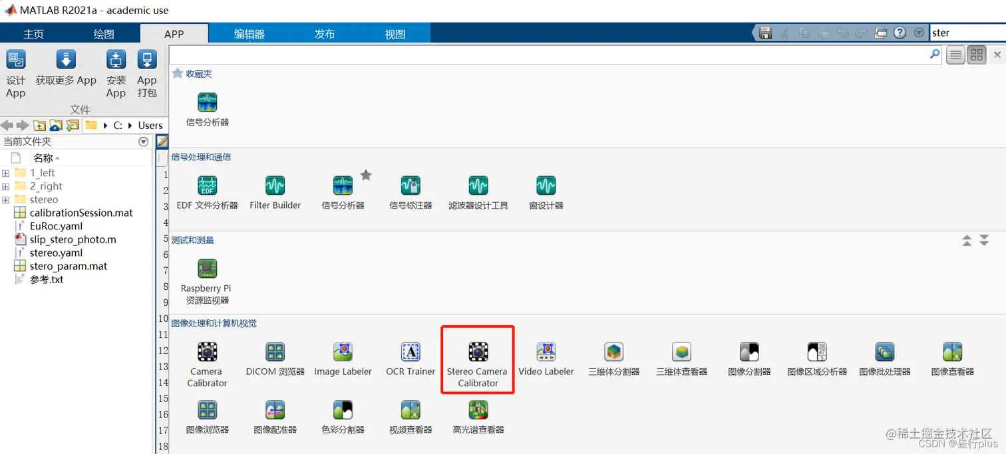1006x454 pixels.
Task: Expand the stereo folder
Action: 5,200
